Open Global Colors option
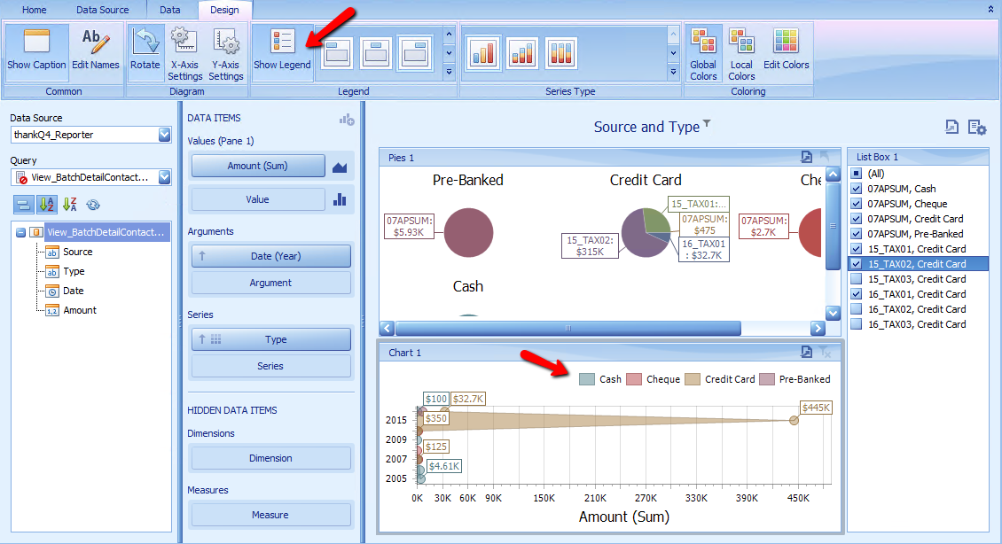 pos(703,53)
